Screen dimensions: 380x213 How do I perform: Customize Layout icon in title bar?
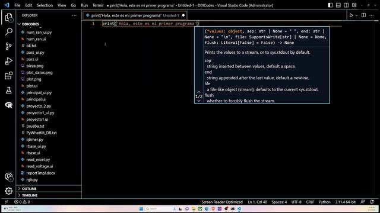354,5
